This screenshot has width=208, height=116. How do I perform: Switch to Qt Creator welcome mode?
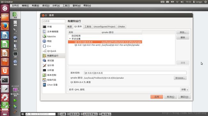[x=15, y=15]
